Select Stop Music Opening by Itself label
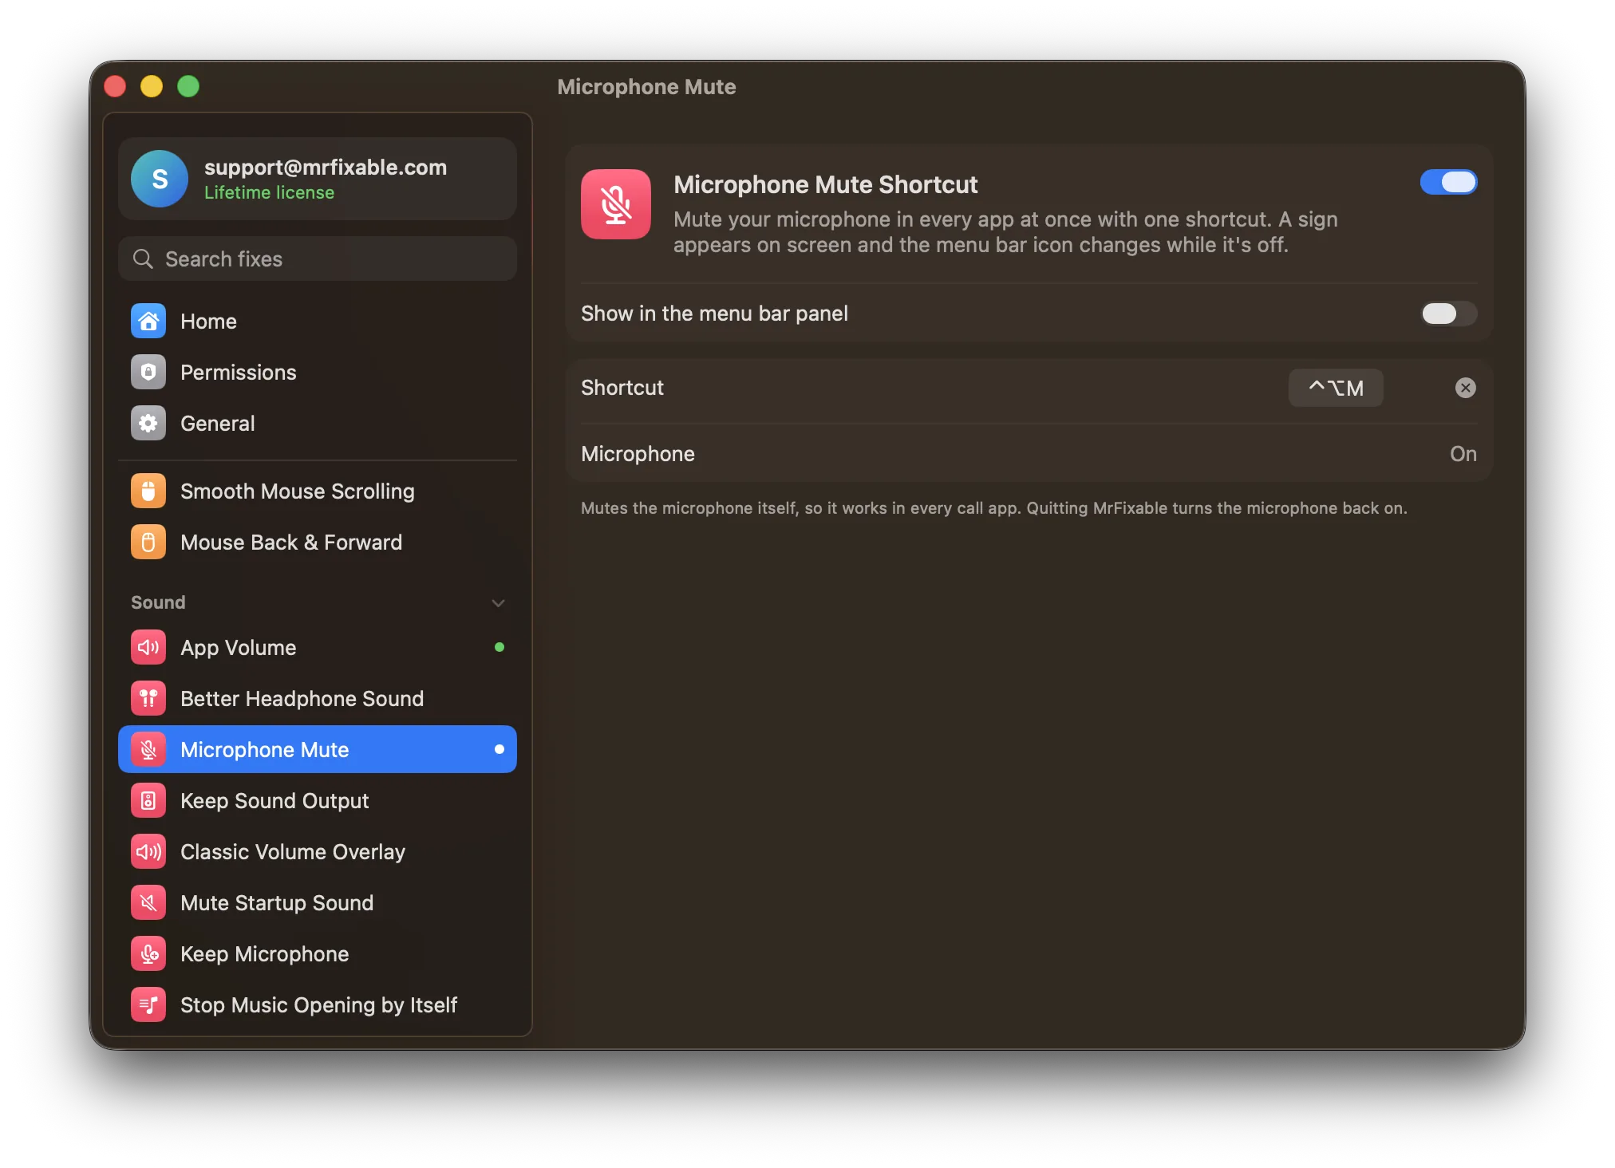 (x=318, y=1005)
